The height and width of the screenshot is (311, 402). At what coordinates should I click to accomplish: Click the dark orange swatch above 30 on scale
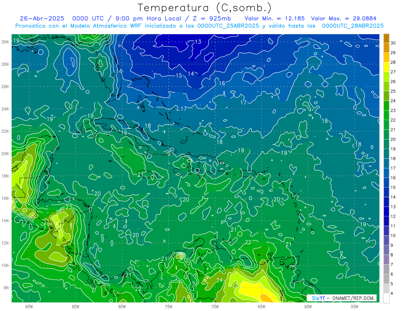(386, 38)
